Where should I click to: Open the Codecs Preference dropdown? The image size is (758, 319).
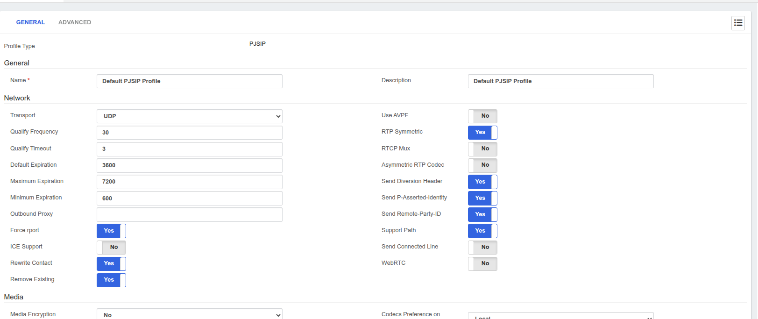point(560,316)
